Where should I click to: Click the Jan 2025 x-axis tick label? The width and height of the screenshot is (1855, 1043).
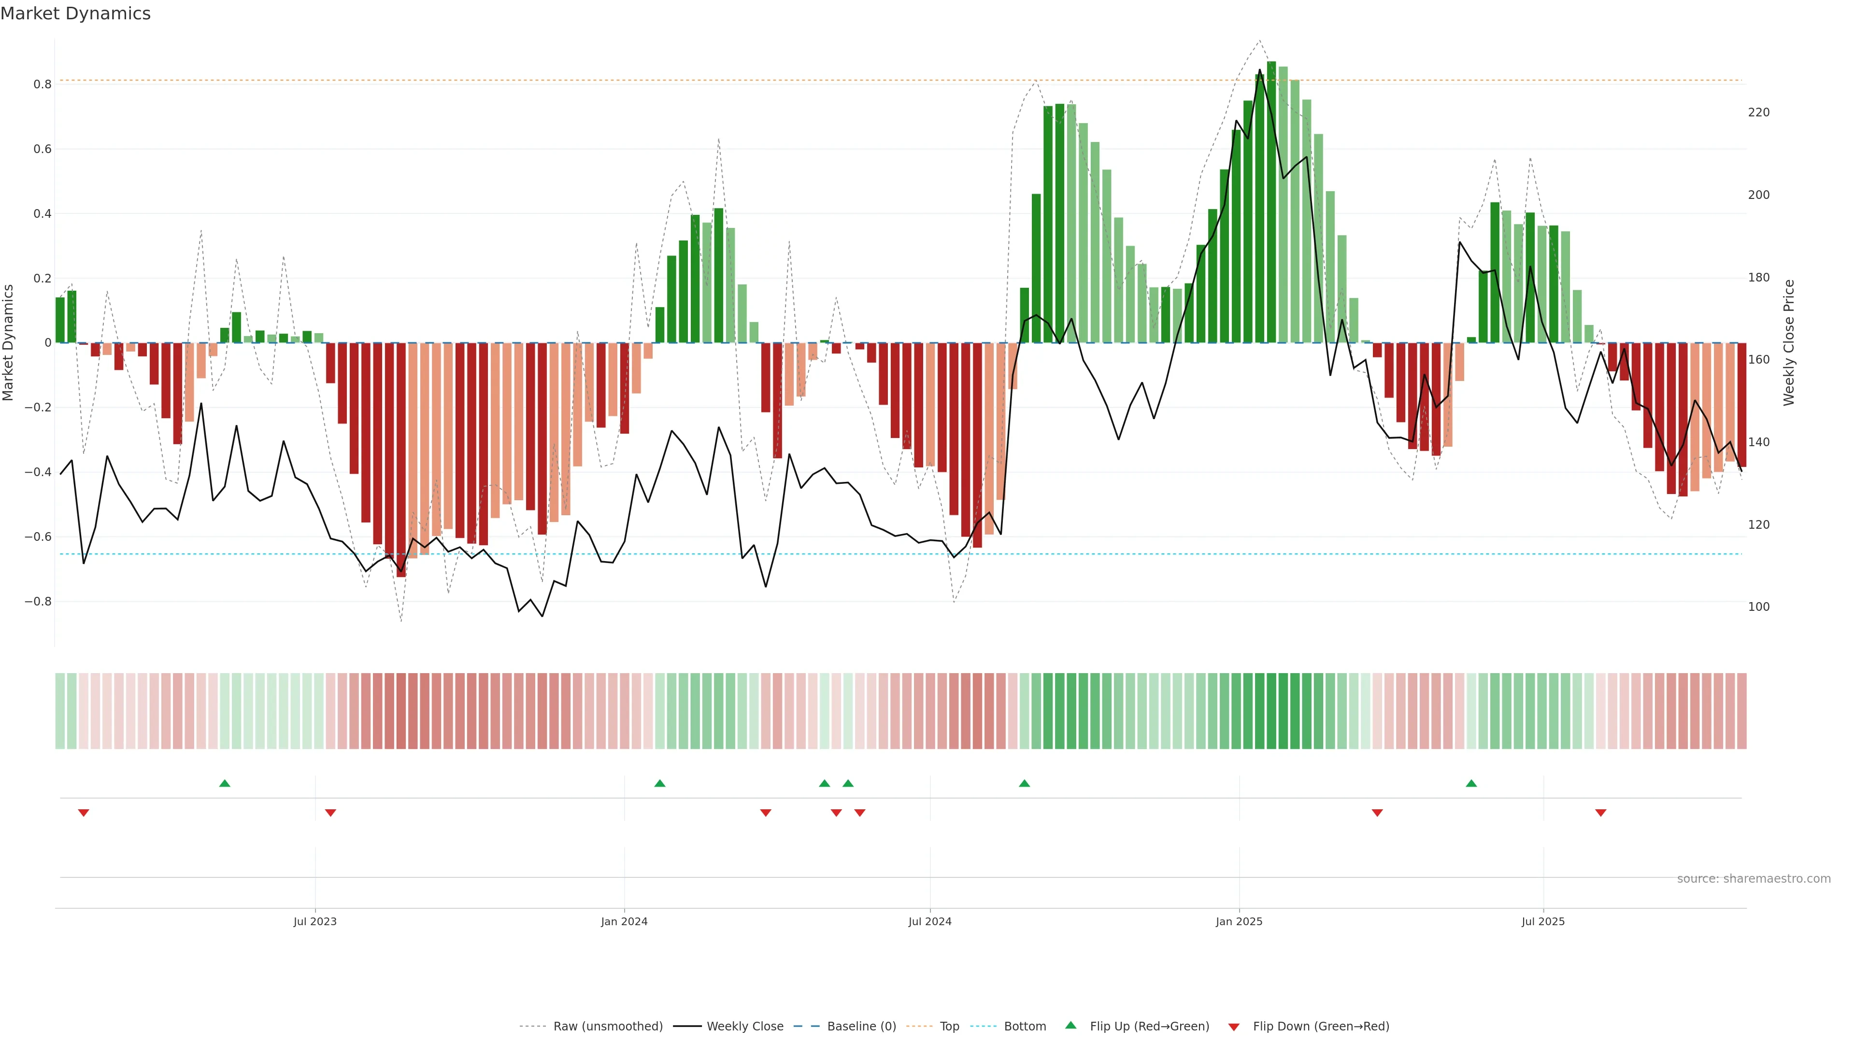click(1239, 921)
